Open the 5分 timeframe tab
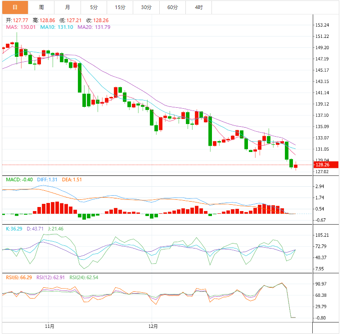The height and width of the screenshot is (336, 342). pyautogui.click(x=94, y=7)
